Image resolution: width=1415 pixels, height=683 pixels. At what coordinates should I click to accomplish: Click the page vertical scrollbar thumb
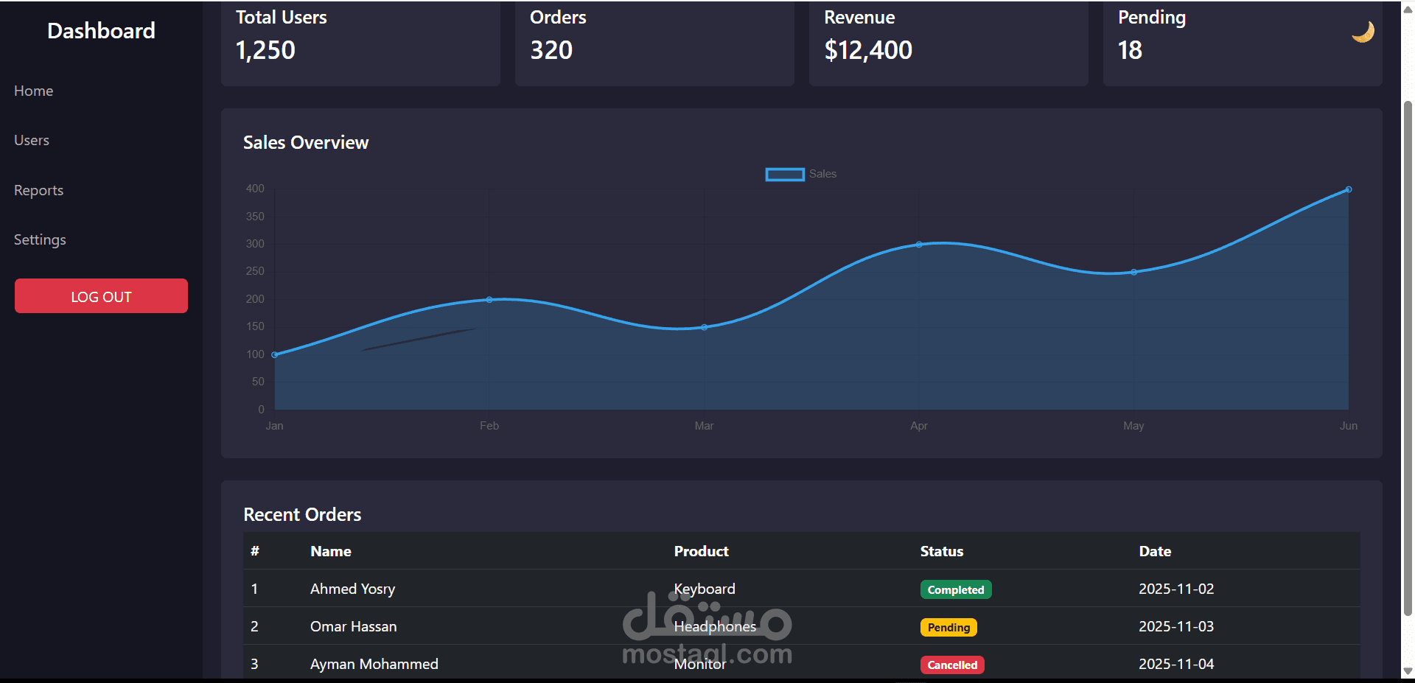pos(1408,357)
